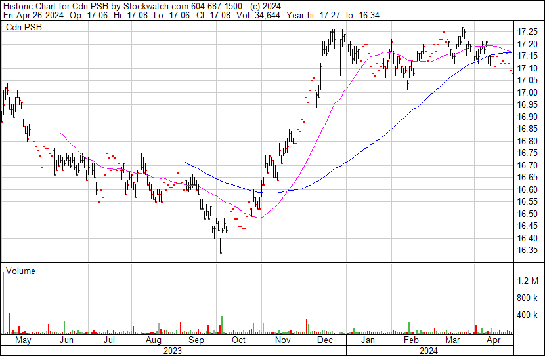Click the 'Dec' month label on time axis
Viewport: 545px width, 356px height.
tap(325, 340)
